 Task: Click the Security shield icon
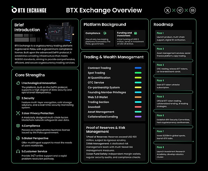[x=18, y=98]
